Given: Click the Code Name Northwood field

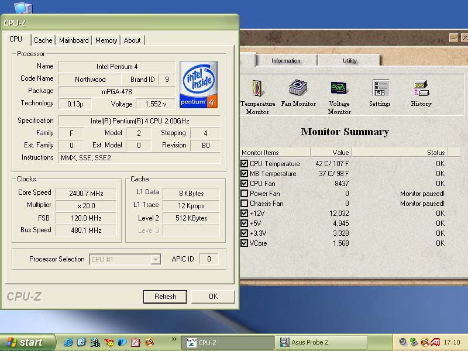Looking at the screenshot, I should (90, 80).
